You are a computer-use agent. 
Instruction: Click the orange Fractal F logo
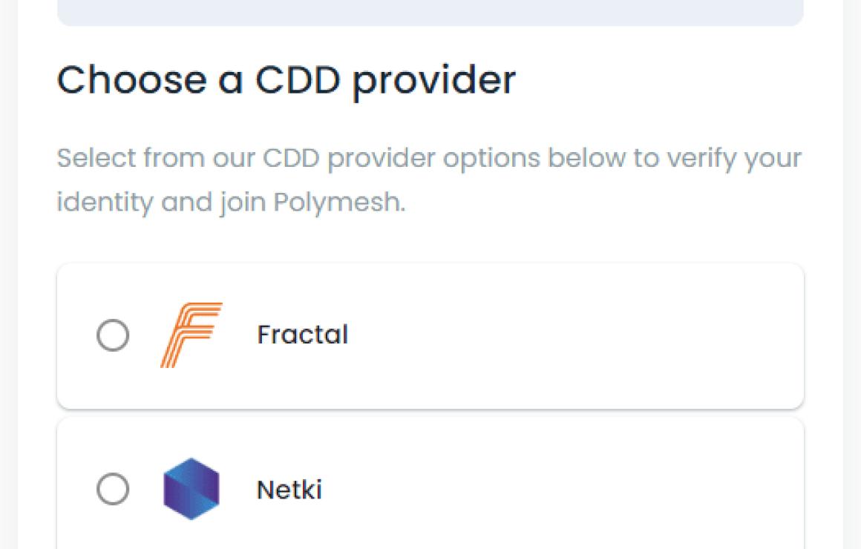click(191, 335)
